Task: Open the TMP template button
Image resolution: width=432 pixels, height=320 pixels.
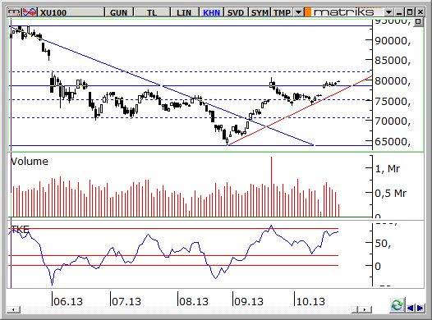Action: coord(283,12)
